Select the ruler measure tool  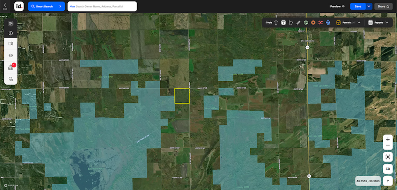tap(298, 23)
